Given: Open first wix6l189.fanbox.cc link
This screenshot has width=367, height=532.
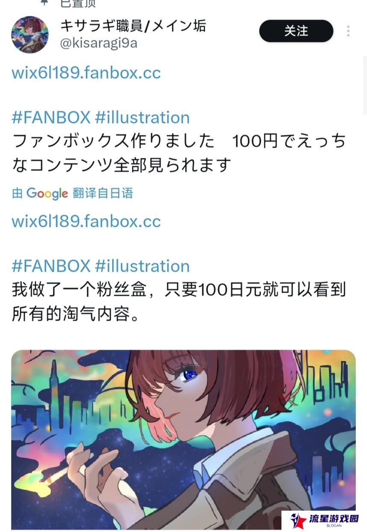Looking at the screenshot, I should click(86, 72).
